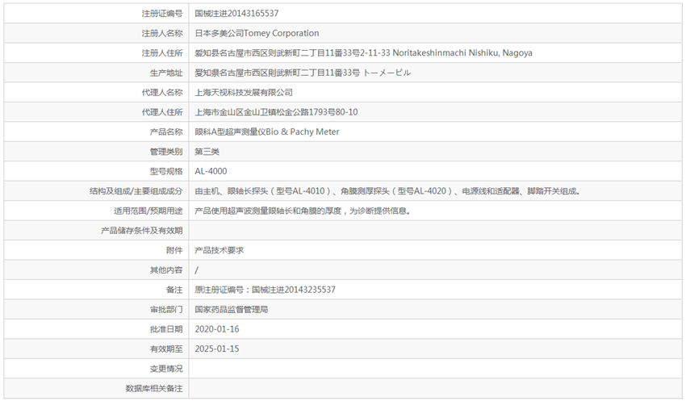Click the 生产地址 label
This screenshot has height=401, width=686.
point(166,73)
